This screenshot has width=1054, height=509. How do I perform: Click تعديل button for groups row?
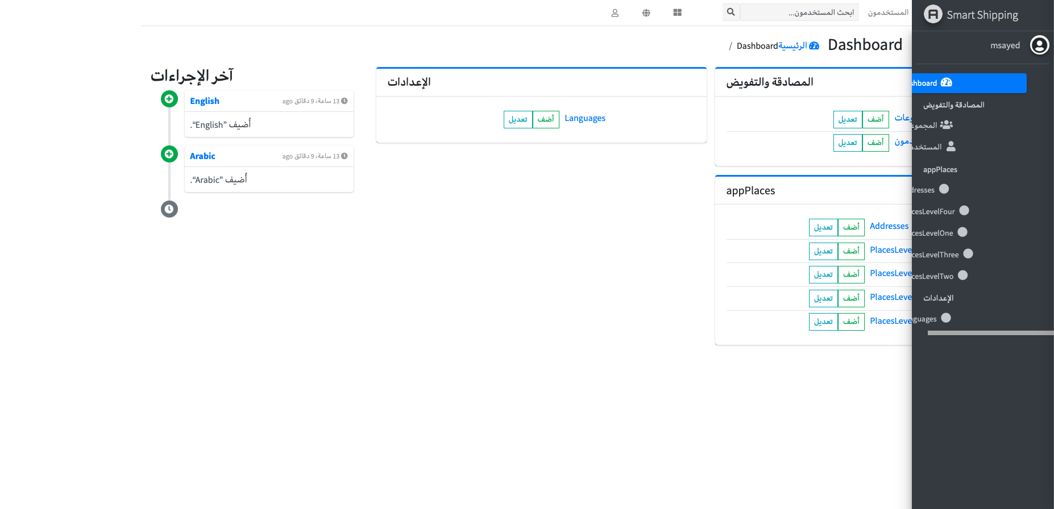[848, 119]
